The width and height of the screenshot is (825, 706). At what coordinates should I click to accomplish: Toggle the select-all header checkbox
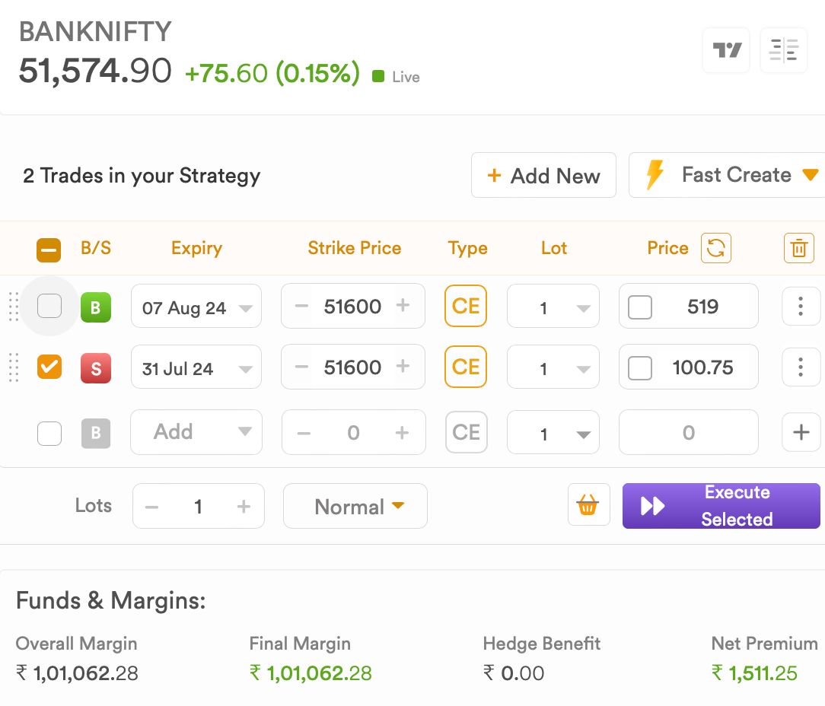pyautogui.click(x=49, y=250)
